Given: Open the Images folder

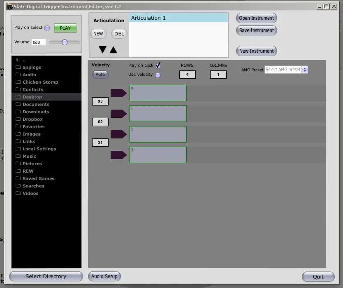Looking at the screenshot, I should coord(46,134).
